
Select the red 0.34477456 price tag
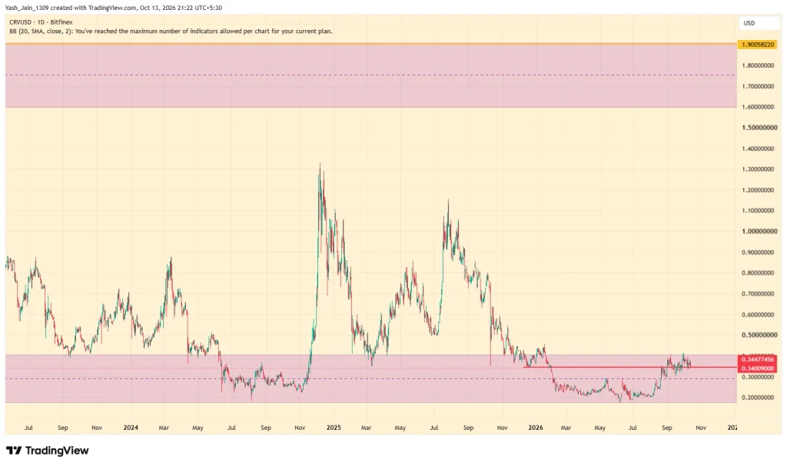coord(758,360)
